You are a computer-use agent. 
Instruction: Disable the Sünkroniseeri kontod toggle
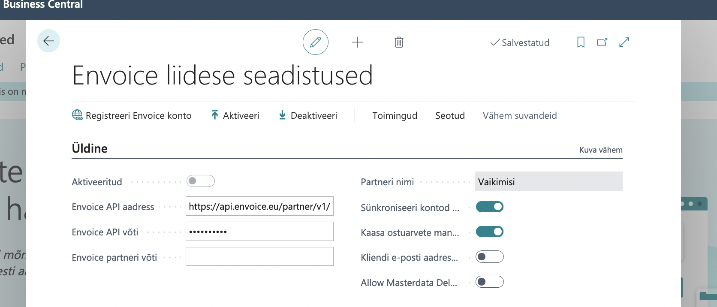pos(490,207)
